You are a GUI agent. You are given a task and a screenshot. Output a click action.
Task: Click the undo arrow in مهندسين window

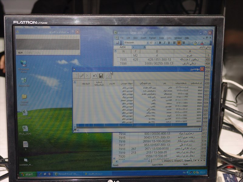pos(95,76)
